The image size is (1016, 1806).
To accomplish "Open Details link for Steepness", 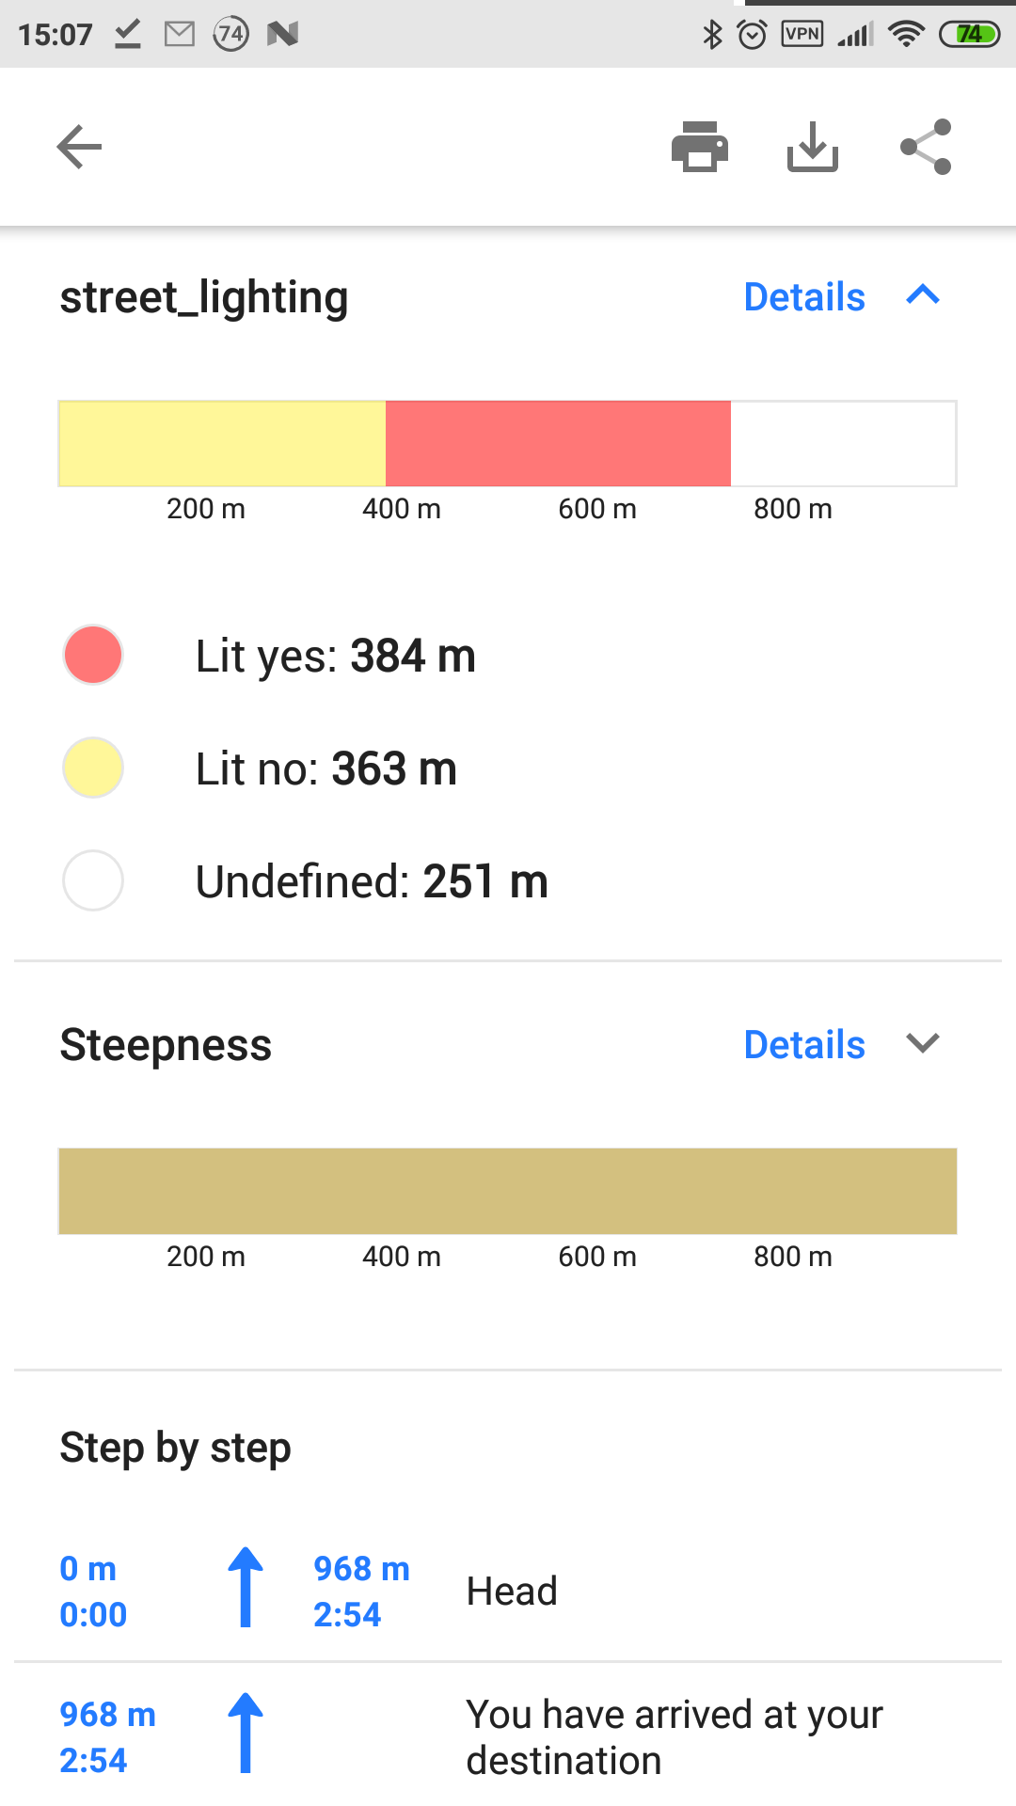I will point(804,1045).
